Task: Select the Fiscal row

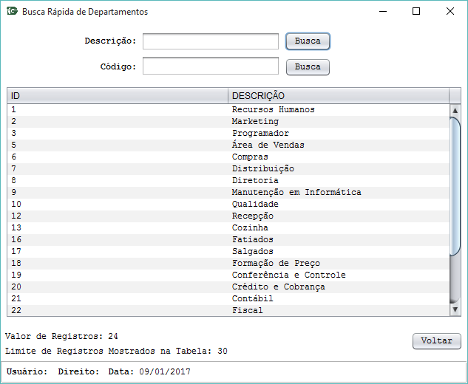Action: click(x=228, y=310)
